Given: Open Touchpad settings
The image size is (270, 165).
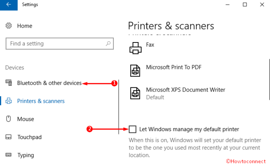Looking at the screenshot, I should tap(29, 137).
